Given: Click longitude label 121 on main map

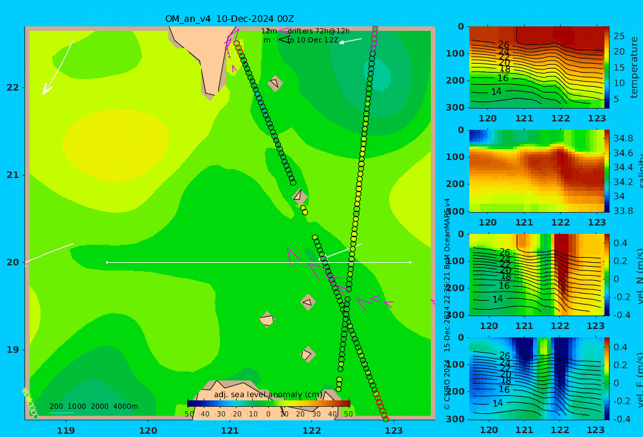Looking at the screenshot, I should coord(230,431).
